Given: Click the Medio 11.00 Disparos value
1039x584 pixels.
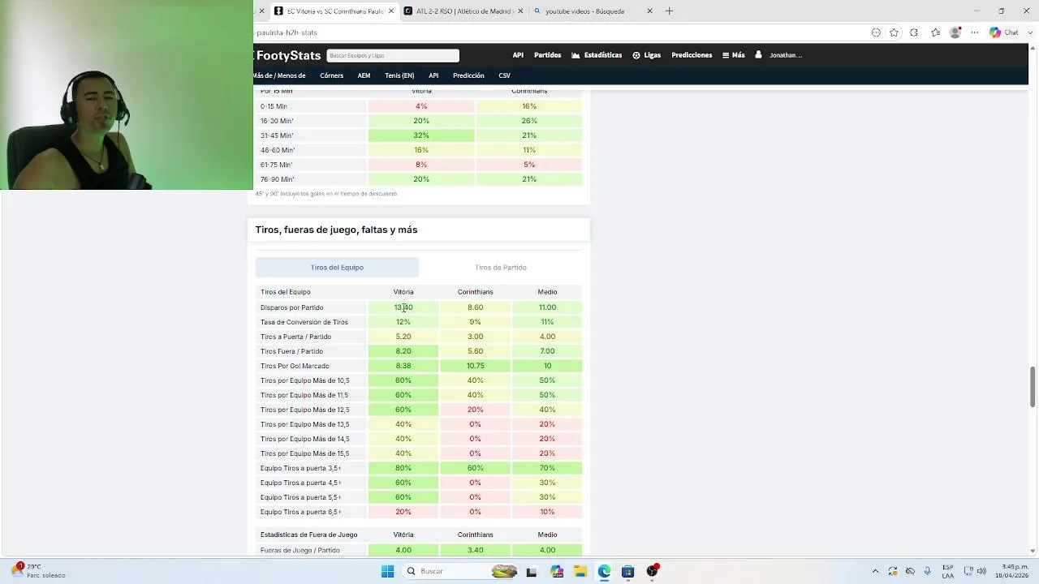Looking at the screenshot, I should pos(547,307).
